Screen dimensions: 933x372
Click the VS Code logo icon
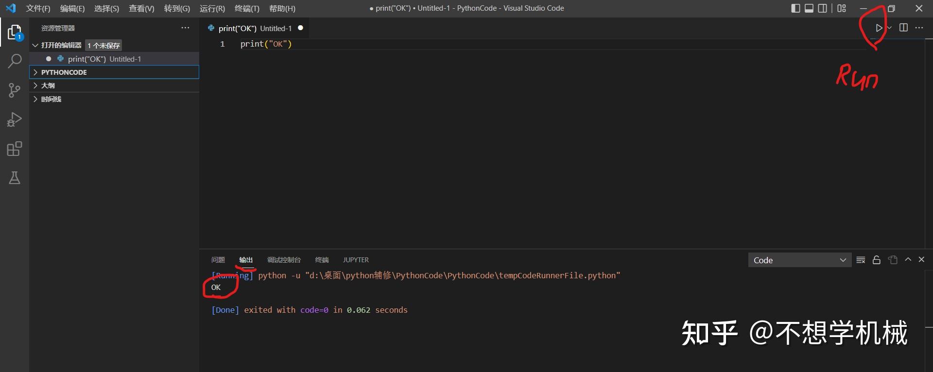coord(11,8)
